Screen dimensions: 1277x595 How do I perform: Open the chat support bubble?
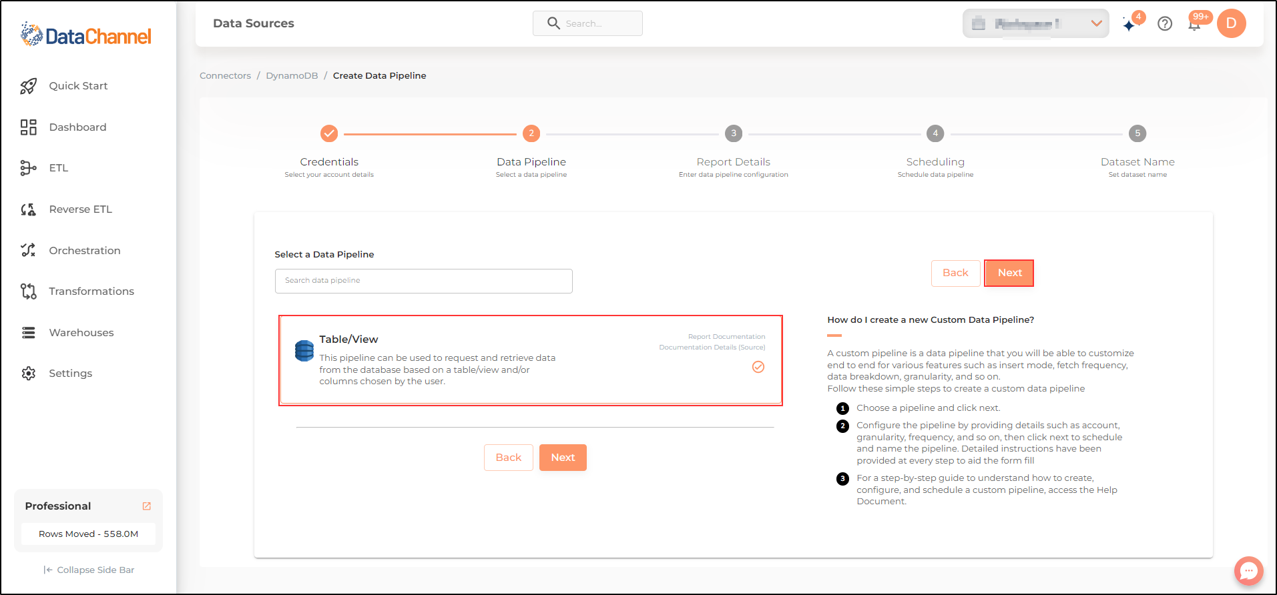[1248, 571]
